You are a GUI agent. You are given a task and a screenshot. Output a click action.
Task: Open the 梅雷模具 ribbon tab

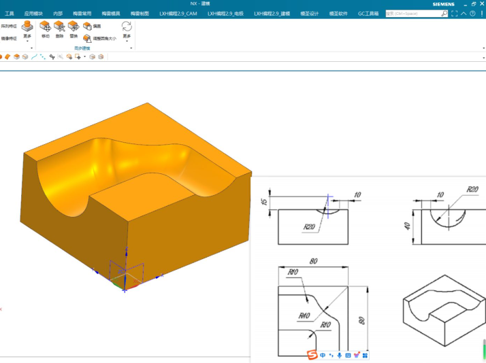pyautogui.click(x=111, y=14)
